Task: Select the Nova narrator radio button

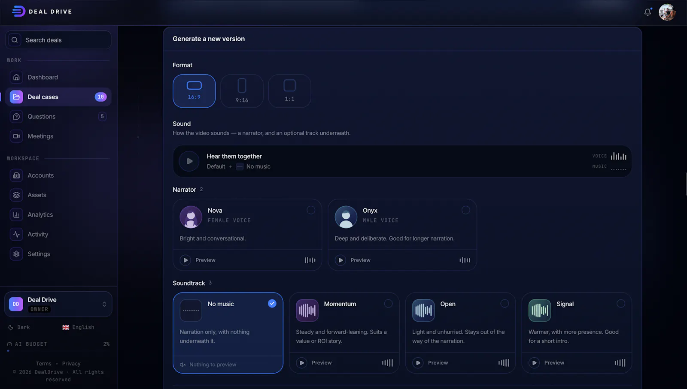Action: pos(311,210)
